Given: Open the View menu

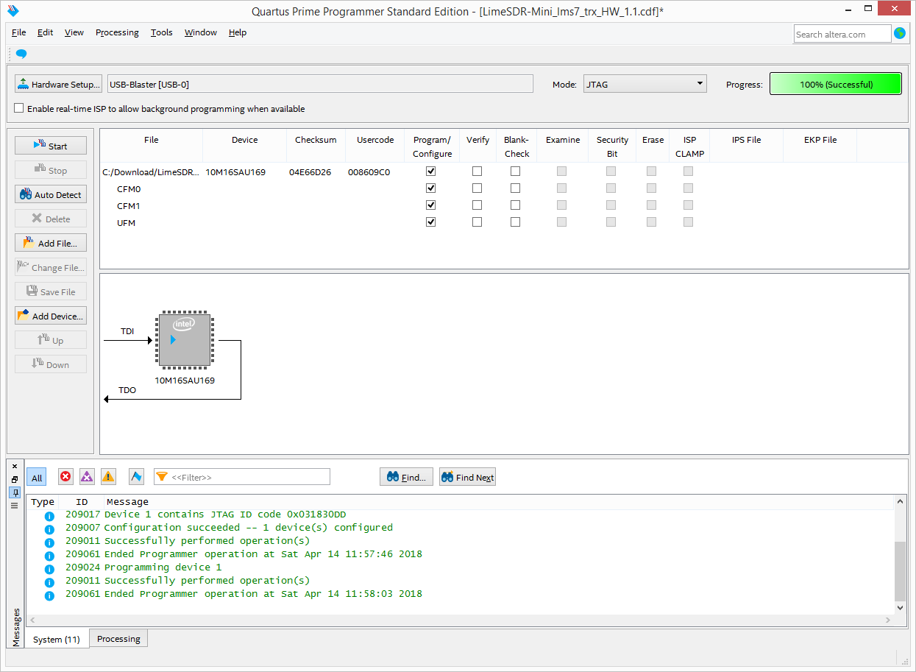Looking at the screenshot, I should pyautogui.click(x=74, y=32).
